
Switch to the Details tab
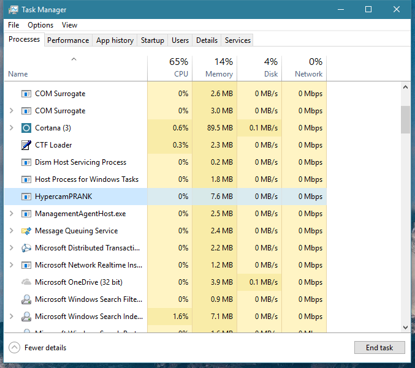tap(207, 40)
